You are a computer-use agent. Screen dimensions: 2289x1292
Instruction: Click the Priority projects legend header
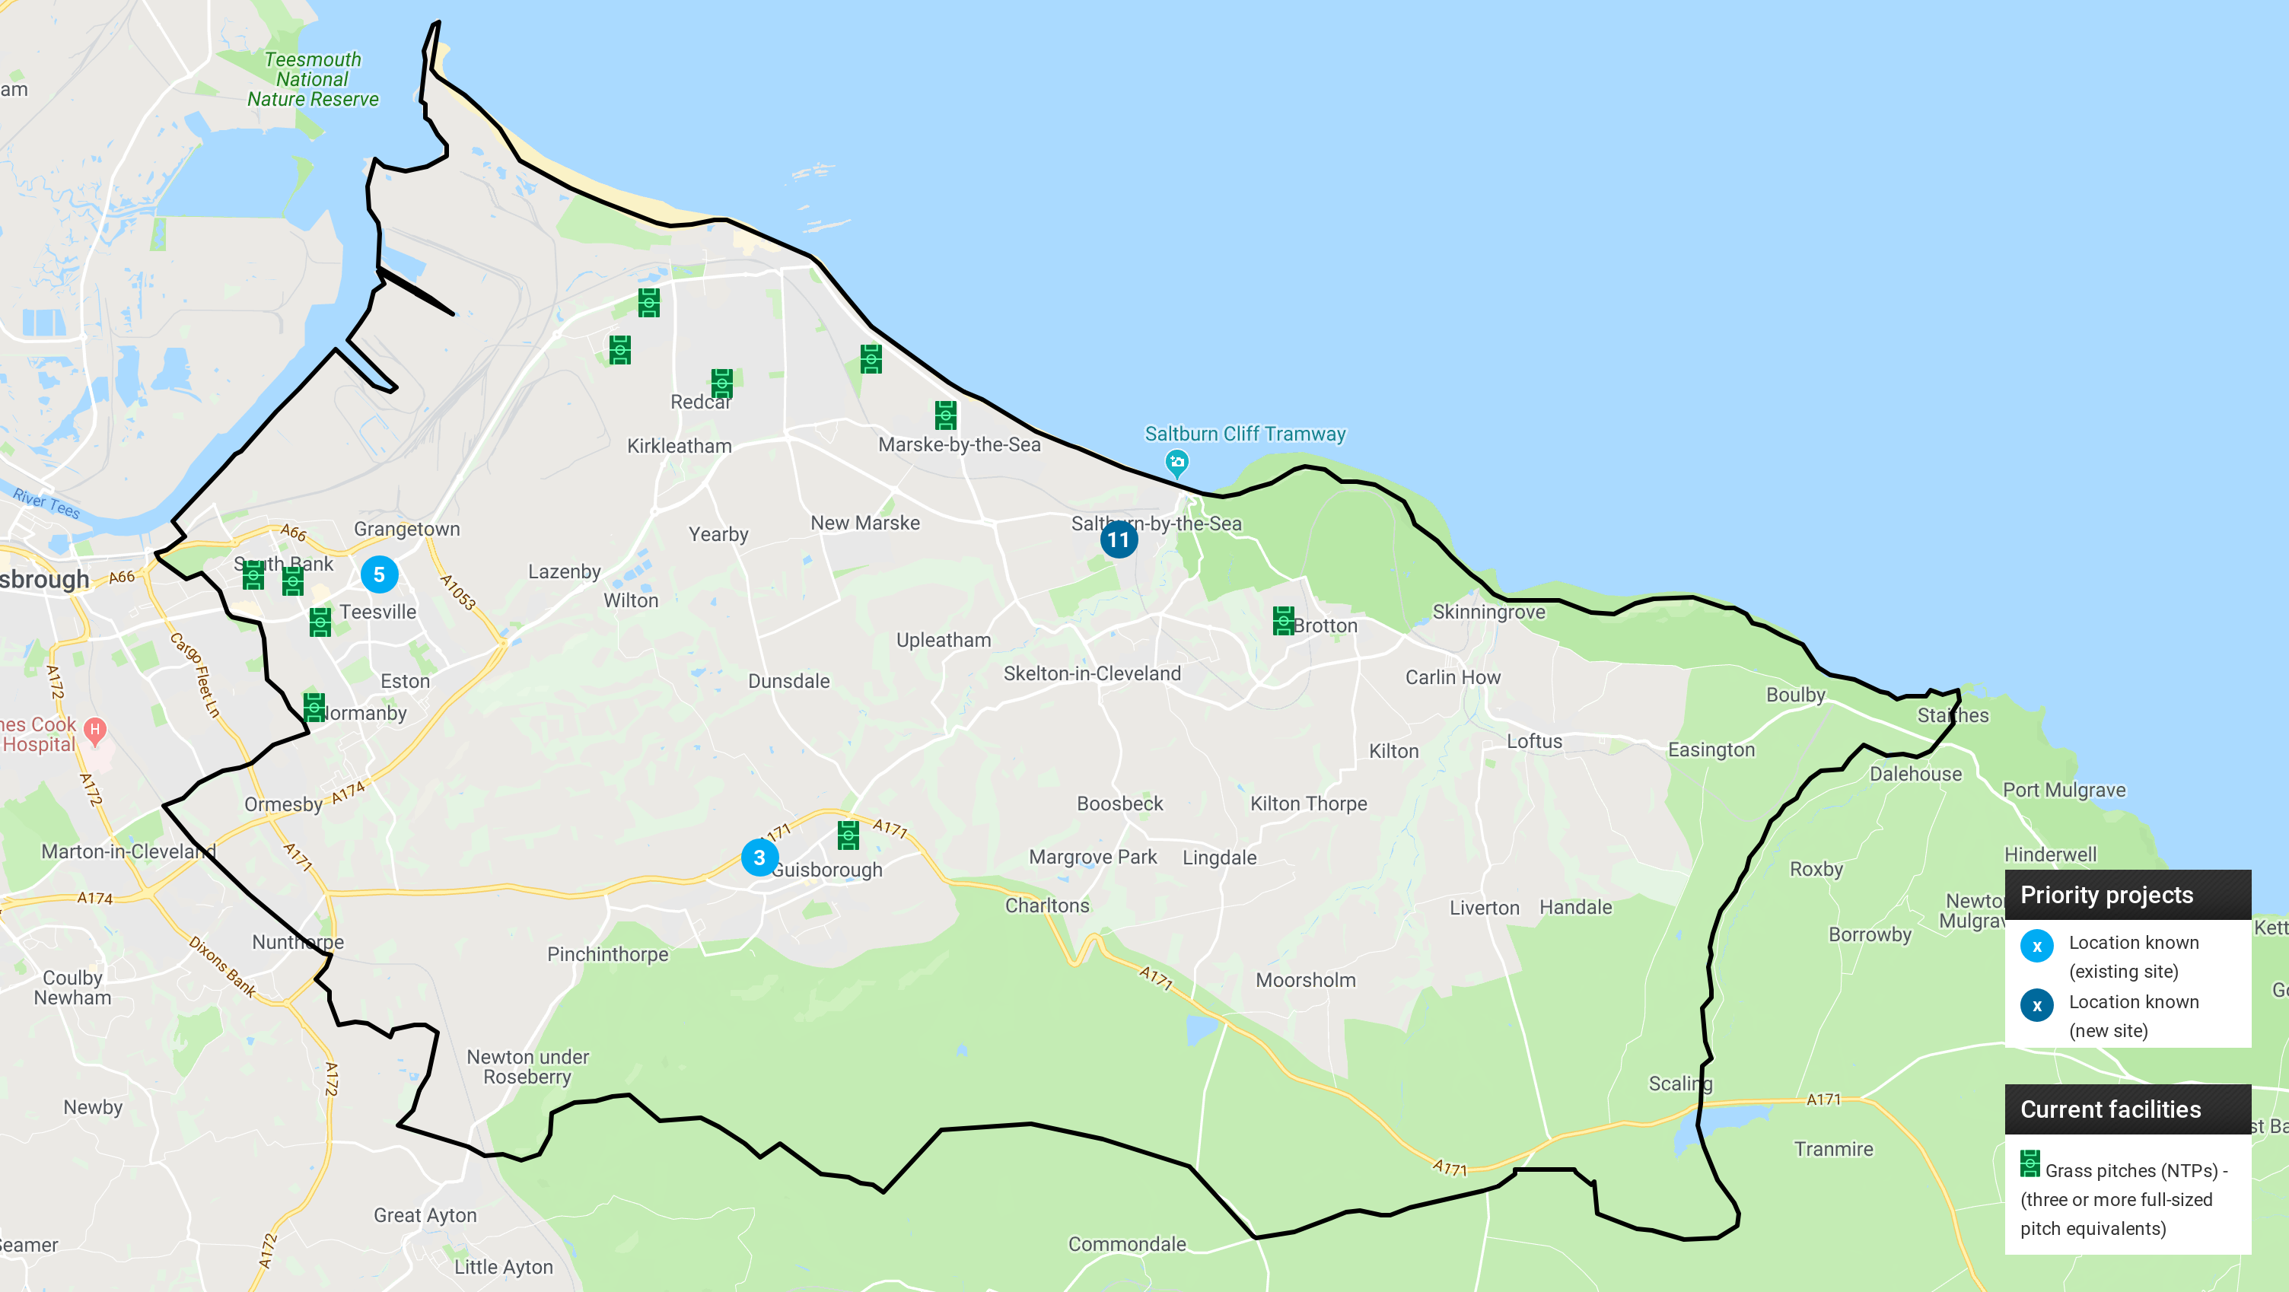[2127, 895]
